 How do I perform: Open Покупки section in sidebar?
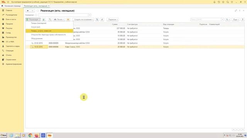[9, 28]
